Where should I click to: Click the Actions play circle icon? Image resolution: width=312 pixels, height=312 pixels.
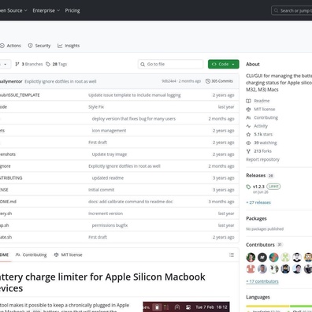coord(2,46)
